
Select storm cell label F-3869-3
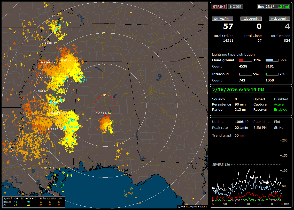point(47,62)
